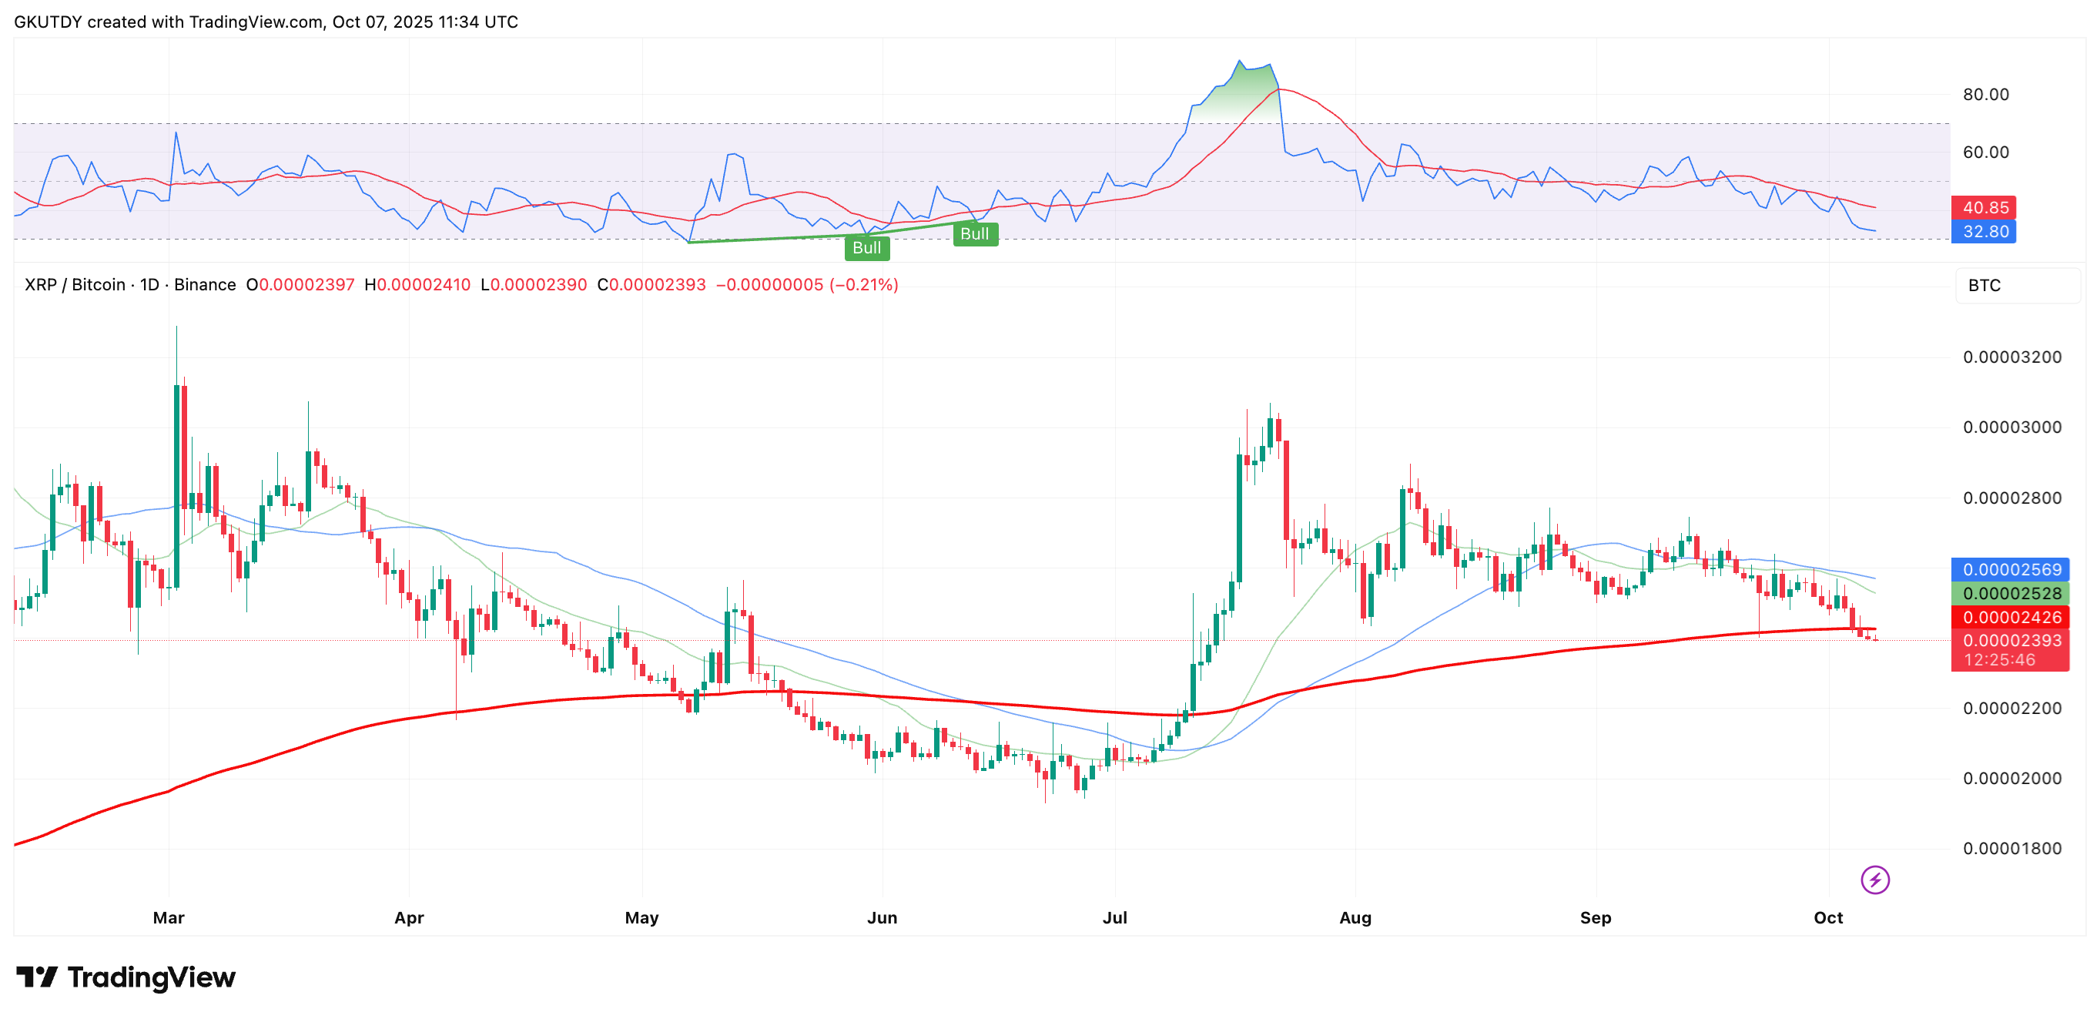Click the second green Bull divergence label
The image size is (2100, 1019).
click(x=975, y=234)
